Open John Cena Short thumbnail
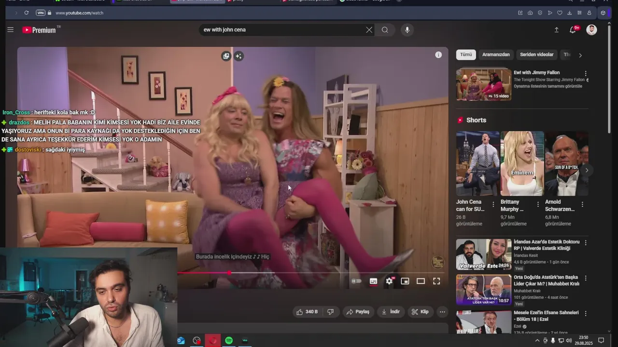618x347 pixels. 478,163
